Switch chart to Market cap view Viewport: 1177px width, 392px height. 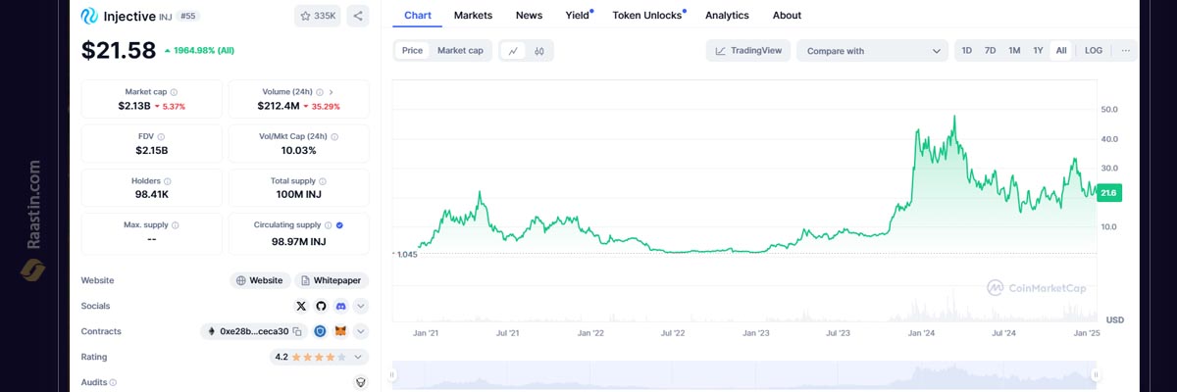click(x=460, y=51)
